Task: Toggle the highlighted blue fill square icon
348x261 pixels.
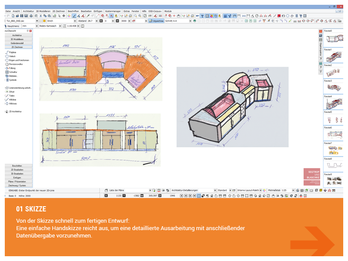Action: (225, 16)
